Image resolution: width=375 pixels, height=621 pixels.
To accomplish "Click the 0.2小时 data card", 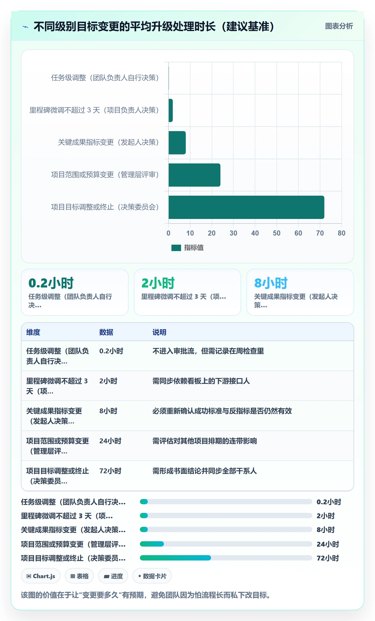I will (x=75, y=292).
